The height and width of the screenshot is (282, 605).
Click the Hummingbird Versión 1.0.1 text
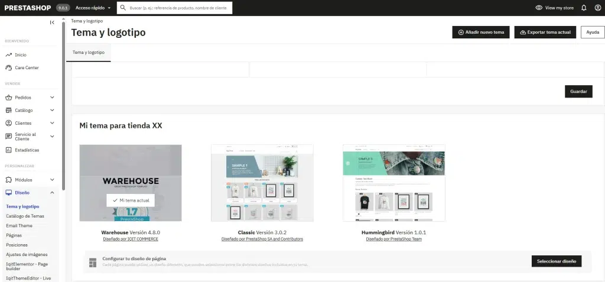click(x=393, y=232)
